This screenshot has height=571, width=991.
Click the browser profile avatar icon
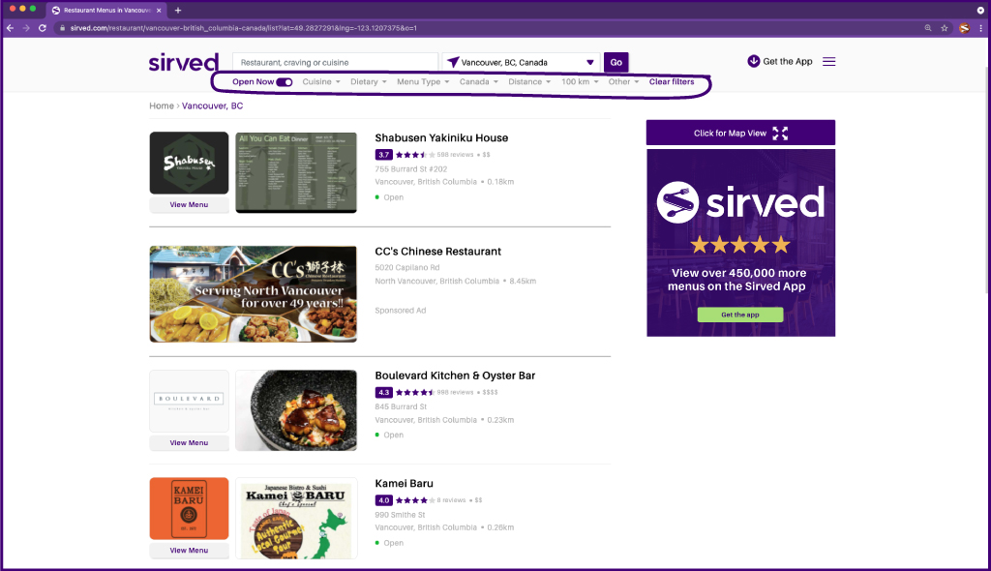tap(965, 28)
